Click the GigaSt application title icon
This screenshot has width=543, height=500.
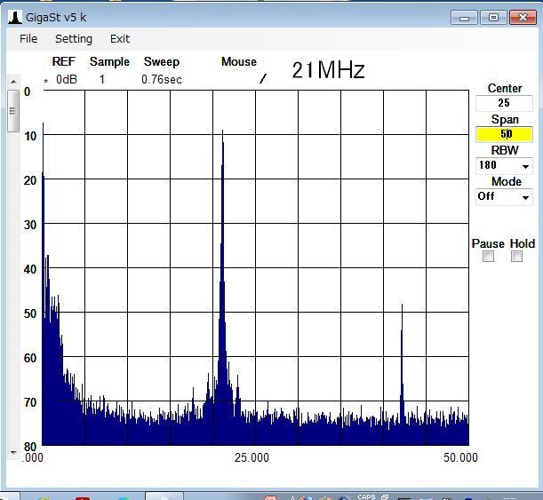[15, 18]
